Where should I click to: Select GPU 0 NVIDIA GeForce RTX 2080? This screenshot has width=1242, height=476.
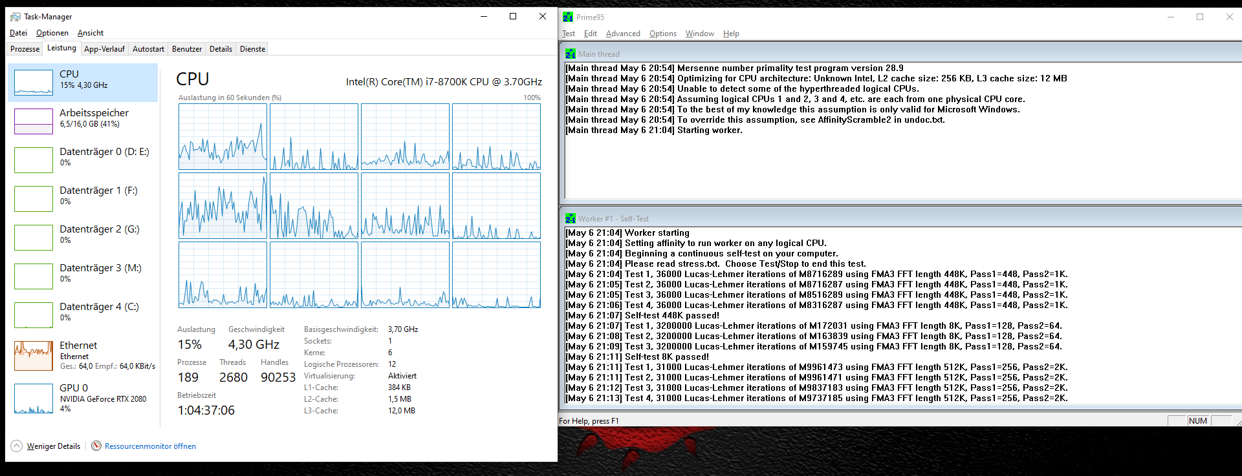coord(83,397)
